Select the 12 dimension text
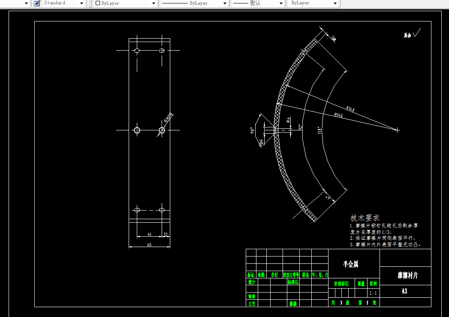The height and width of the screenshot is (317, 449). (x=166, y=234)
